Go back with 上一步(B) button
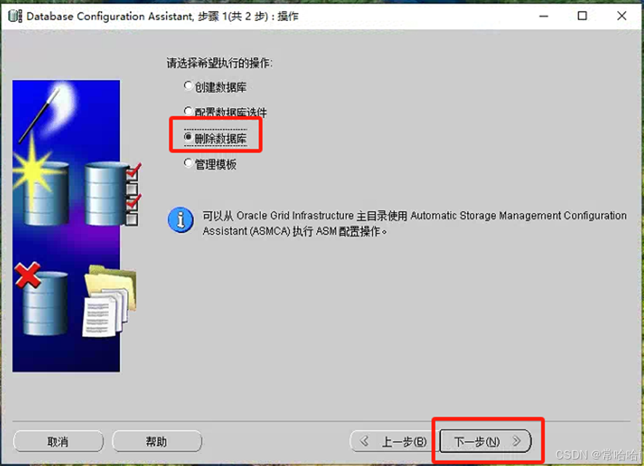Viewport: 644px width, 466px height. point(394,441)
